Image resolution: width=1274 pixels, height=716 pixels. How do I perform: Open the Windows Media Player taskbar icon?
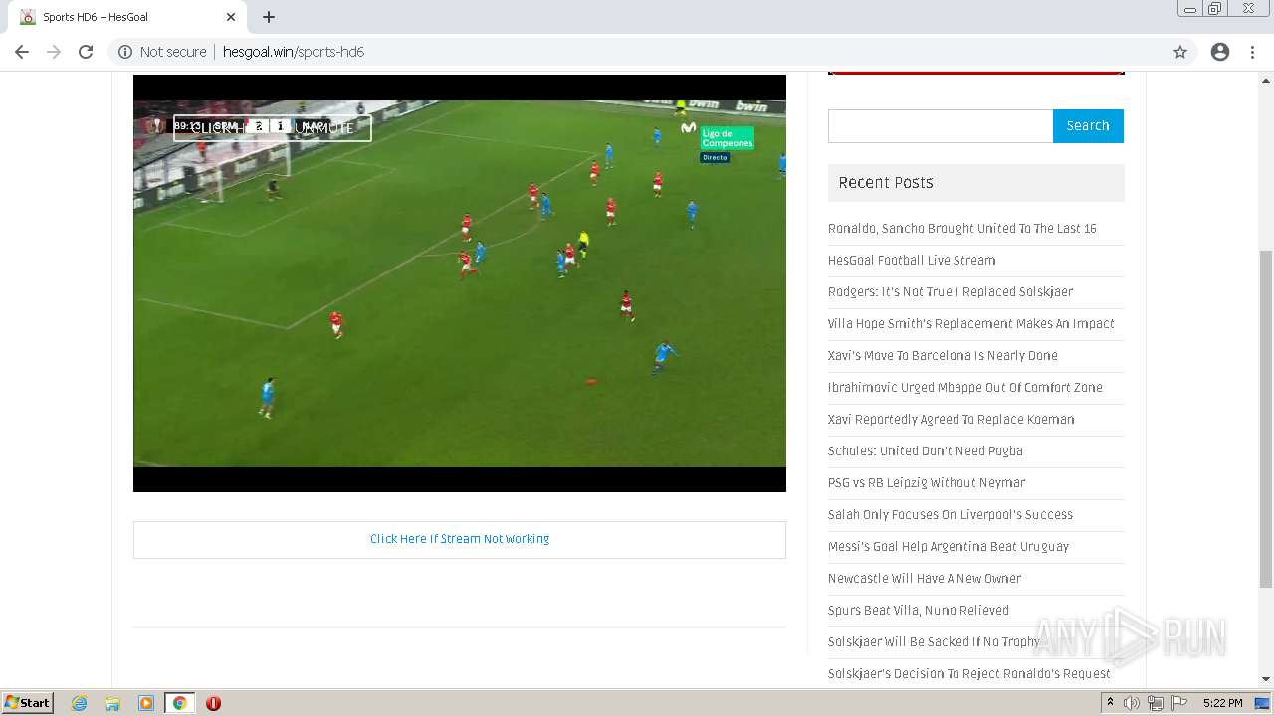click(x=146, y=703)
